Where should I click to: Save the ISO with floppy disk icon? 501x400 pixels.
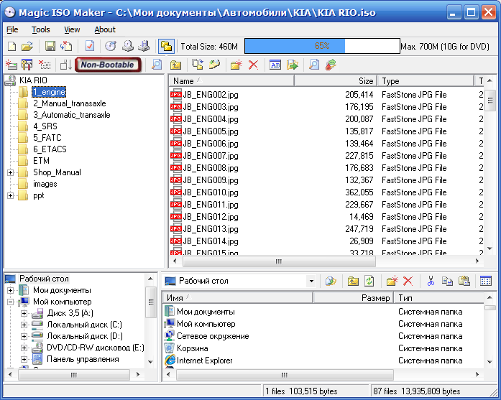click(x=50, y=47)
